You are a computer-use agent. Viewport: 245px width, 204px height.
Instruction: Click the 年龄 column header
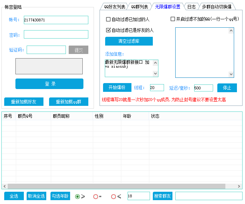(x=135, y=116)
